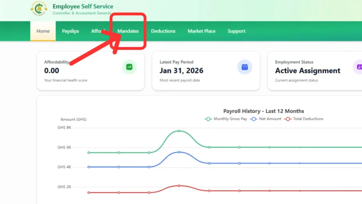Click the GHS 2K axis label
Image resolution: width=362 pixels, height=204 pixels.
click(64, 187)
